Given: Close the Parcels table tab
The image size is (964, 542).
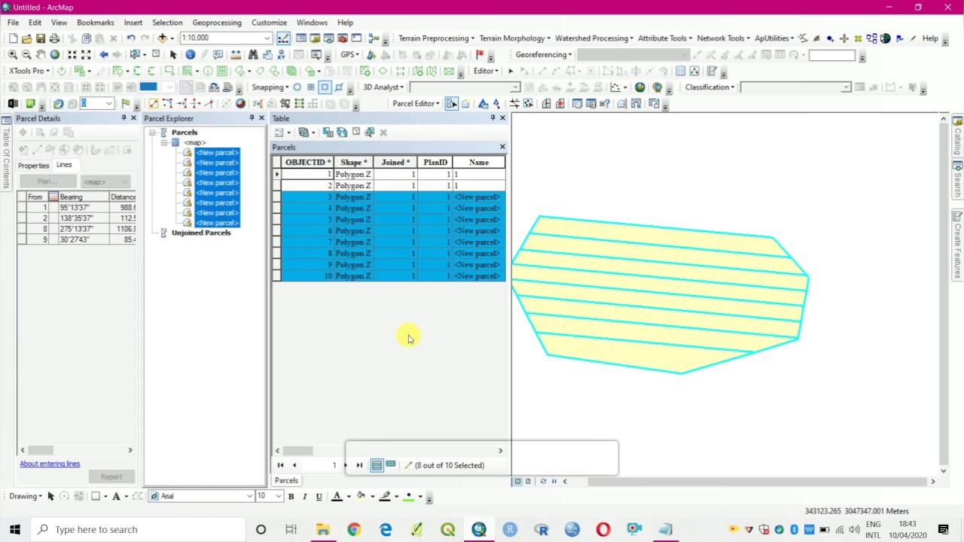Looking at the screenshot, I should click(x=502, y=147).
